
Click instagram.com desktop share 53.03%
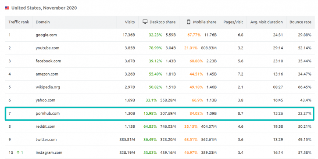pos(150,152)
